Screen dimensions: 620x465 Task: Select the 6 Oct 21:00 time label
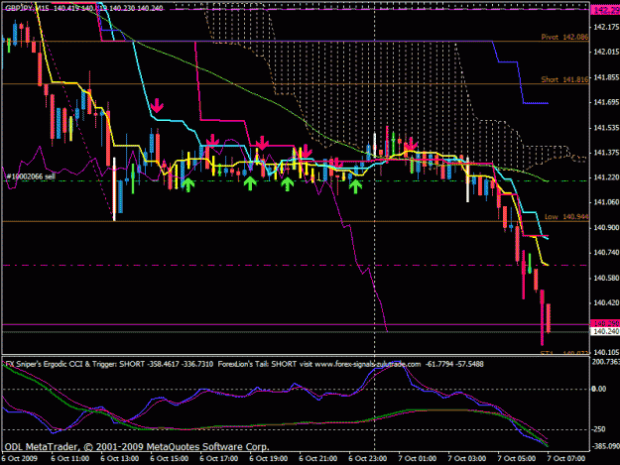(317, 459)
